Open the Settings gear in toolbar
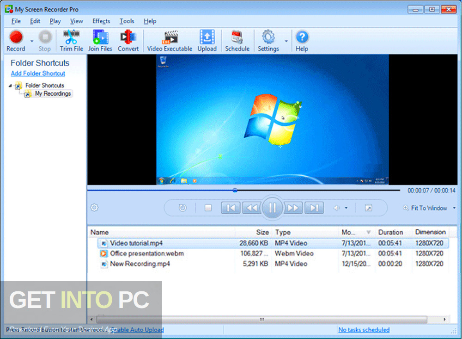The height and width of the screenshot is (339, 462). coord(268,41)
